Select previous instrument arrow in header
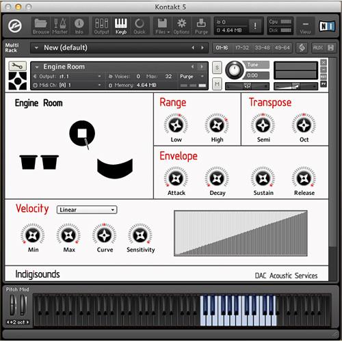The image size is (342, 342). [x=193, y=67]
